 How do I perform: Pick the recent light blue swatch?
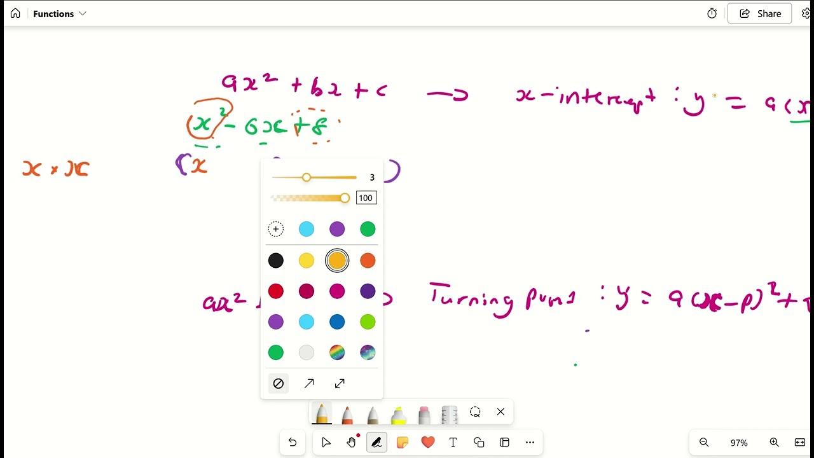pyautogui.click(x=307, y=229)
